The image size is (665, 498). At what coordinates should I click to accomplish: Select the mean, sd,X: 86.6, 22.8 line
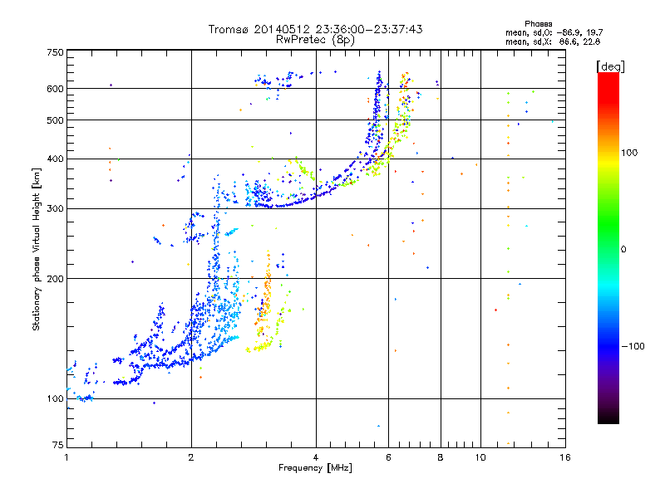pos(553,41)
